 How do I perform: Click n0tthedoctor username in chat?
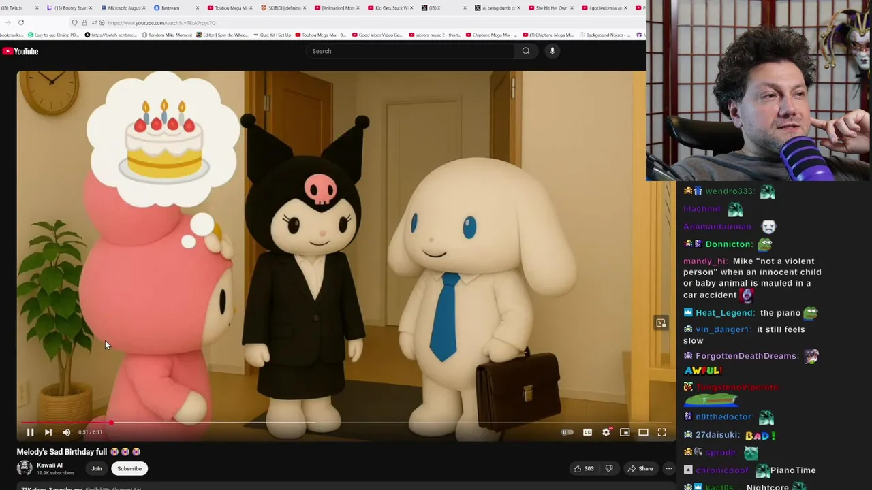click(x=724, y=416)
